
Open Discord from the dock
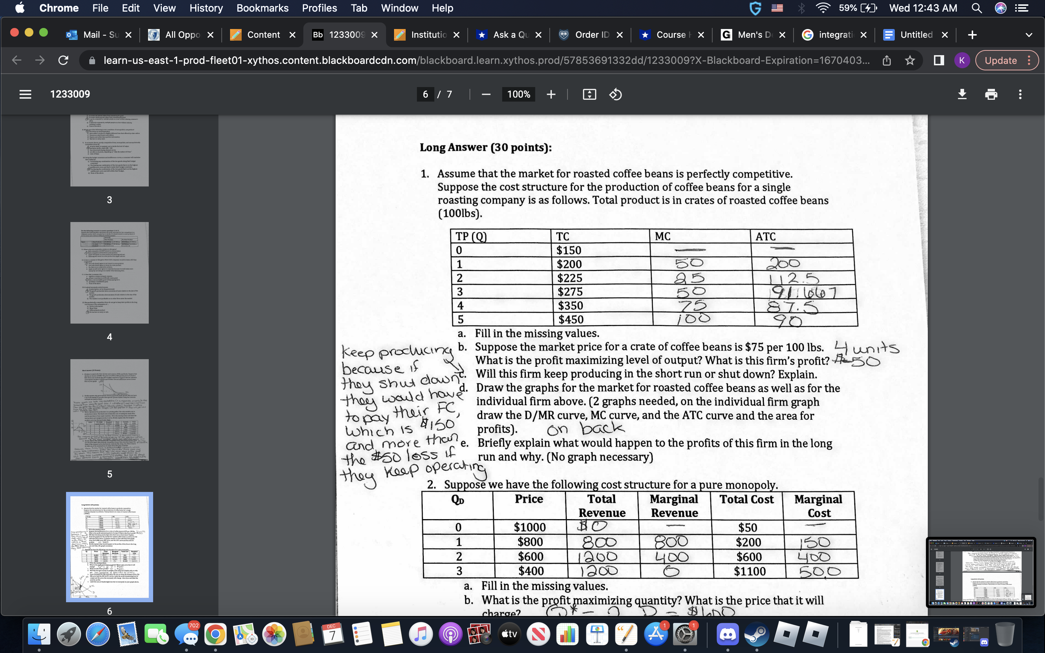pyautogui.click(x=727, y=634)
